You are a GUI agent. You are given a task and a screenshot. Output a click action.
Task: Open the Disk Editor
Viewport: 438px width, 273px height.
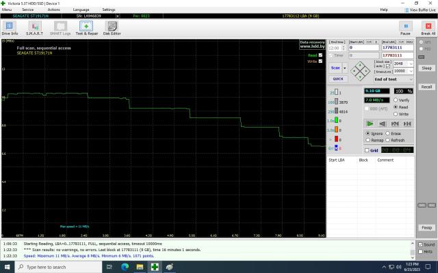pos(112,28)
